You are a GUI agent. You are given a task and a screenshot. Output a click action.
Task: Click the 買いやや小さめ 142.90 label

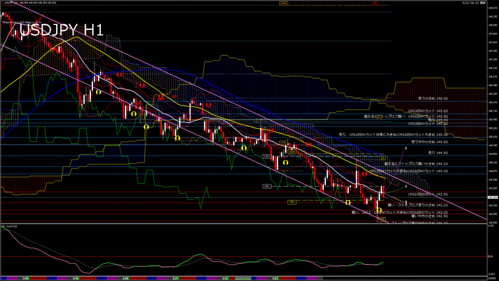(430, 216)
